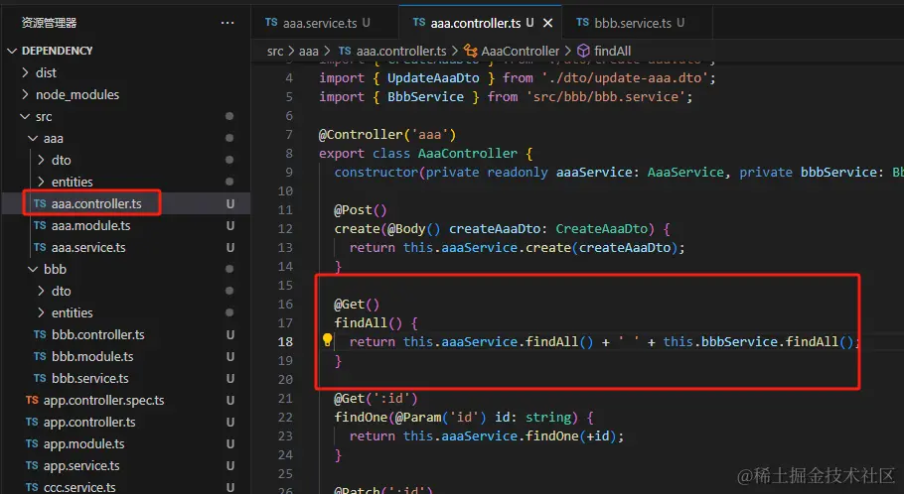
Task: Switch to the aaa.service.ts tab
Action: point(320,23)
